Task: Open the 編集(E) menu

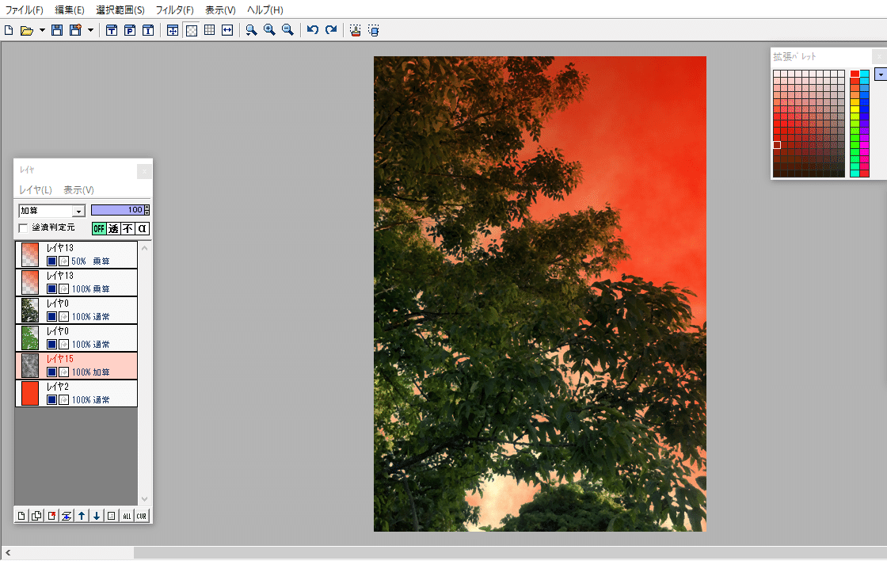Action: [x=70, y=10]
